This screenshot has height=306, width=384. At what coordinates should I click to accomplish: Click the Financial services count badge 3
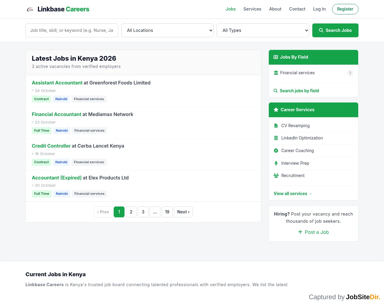click(x=350, y=73)
